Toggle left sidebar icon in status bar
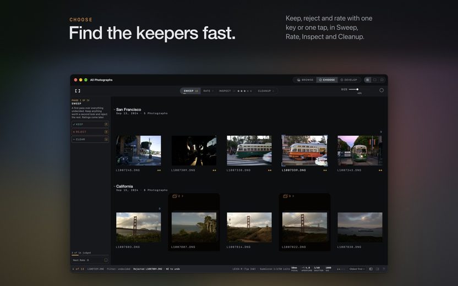 tap(370, 269)
